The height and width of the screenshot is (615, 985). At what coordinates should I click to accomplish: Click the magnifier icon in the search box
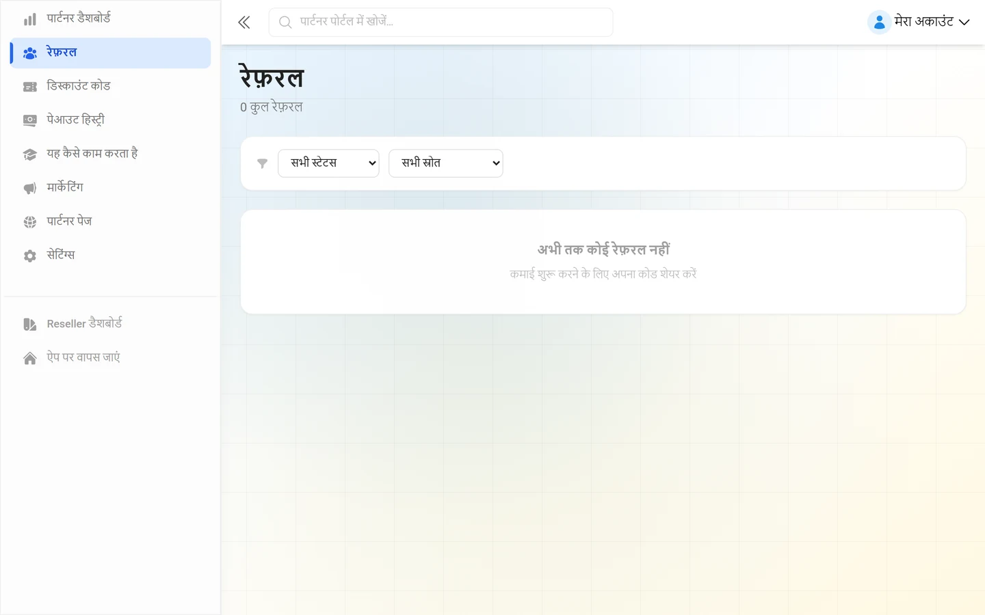tap(285, 23)
